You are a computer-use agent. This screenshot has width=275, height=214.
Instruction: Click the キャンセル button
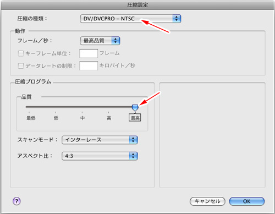[207, 201]
